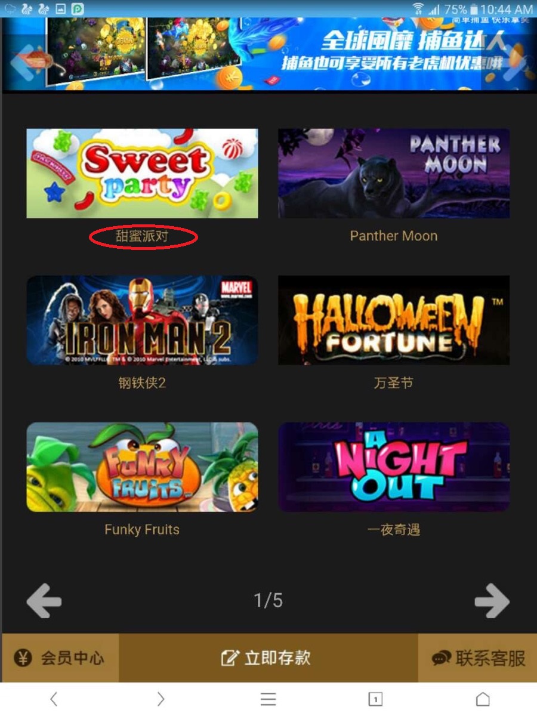Select Halloween Fortune game thumbnail
Screen dimensions: 537x716
(394, 320)
